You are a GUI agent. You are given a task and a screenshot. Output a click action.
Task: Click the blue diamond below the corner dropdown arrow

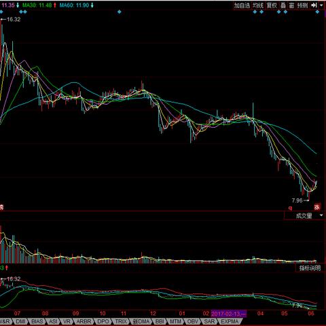coord(317,12)
